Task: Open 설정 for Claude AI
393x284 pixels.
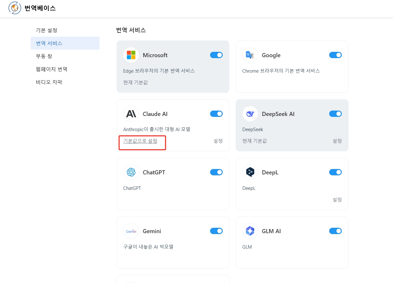Action: 218,141
